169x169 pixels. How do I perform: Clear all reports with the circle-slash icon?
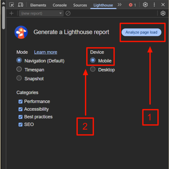point(68,13)
